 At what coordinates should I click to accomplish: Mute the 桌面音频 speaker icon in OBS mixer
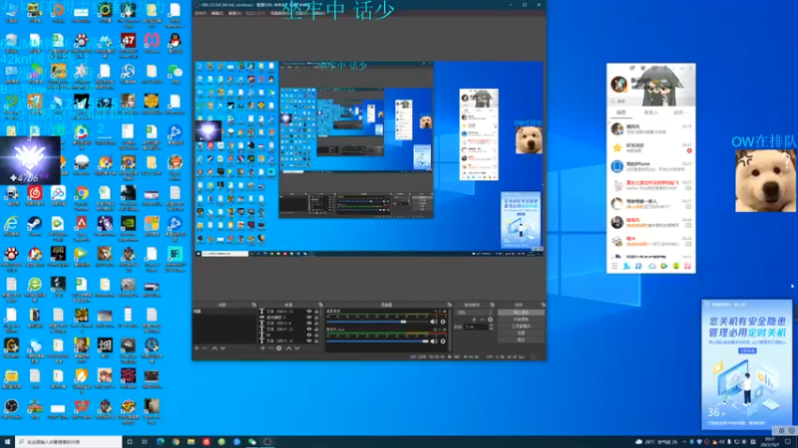[434, 322]
